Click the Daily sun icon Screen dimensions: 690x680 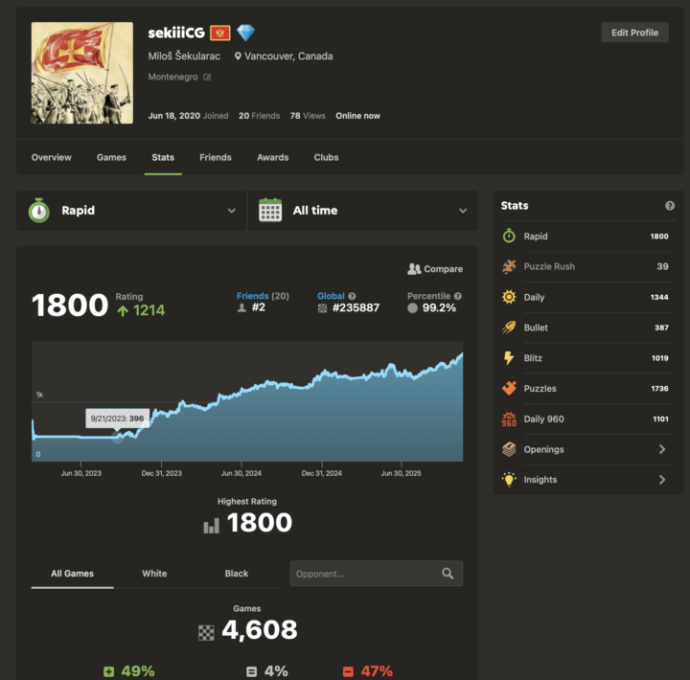(509, 297)
